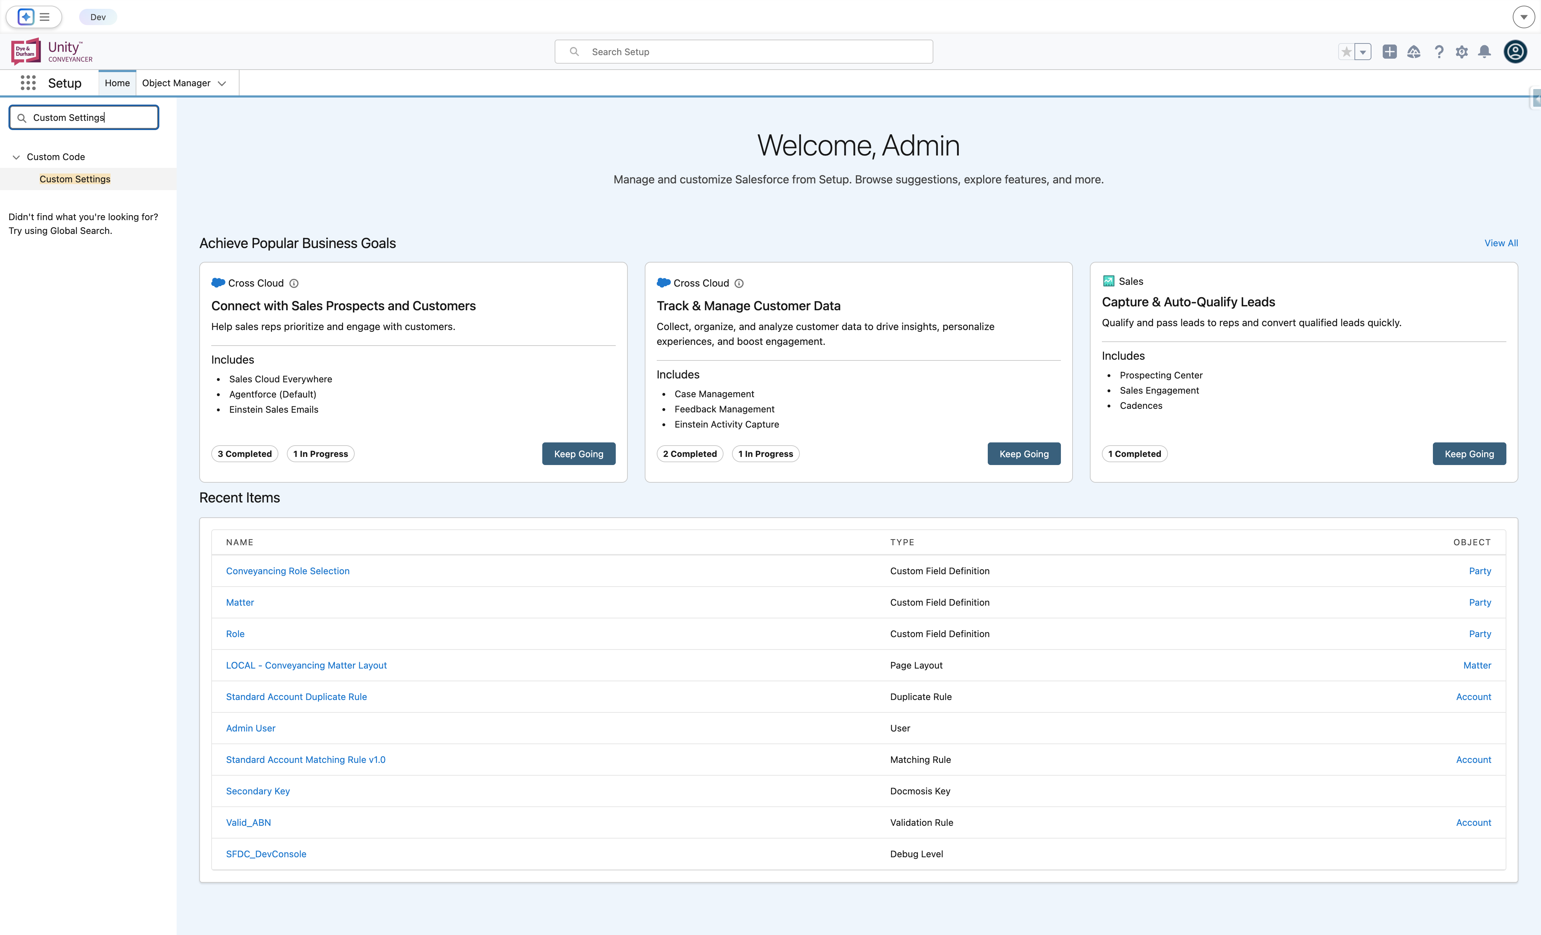Open the favorites list dropdown arrow

[1363, 52]
